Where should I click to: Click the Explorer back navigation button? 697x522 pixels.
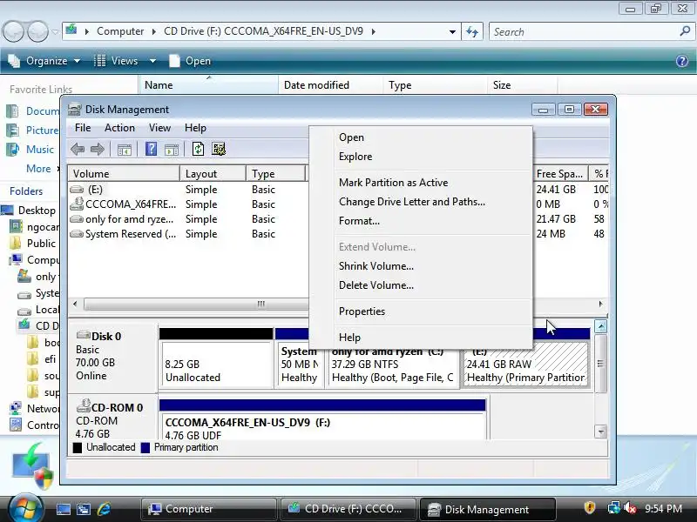pyautogui.click(x=13, y=31)
